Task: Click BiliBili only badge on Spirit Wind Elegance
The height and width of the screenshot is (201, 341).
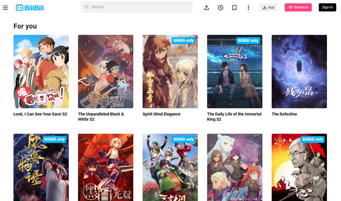Action: 184,41
